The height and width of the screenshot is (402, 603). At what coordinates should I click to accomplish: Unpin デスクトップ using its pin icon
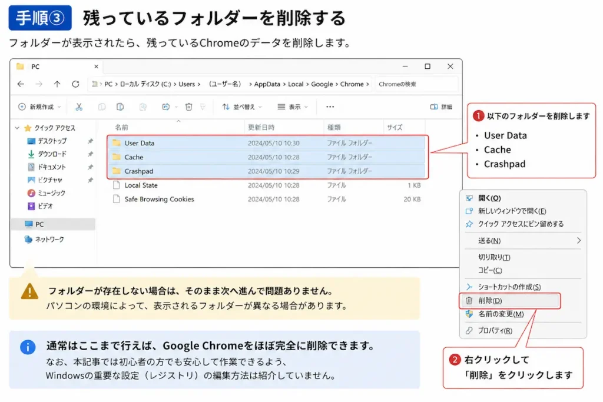pyautogui.click(x=90, y=141)
